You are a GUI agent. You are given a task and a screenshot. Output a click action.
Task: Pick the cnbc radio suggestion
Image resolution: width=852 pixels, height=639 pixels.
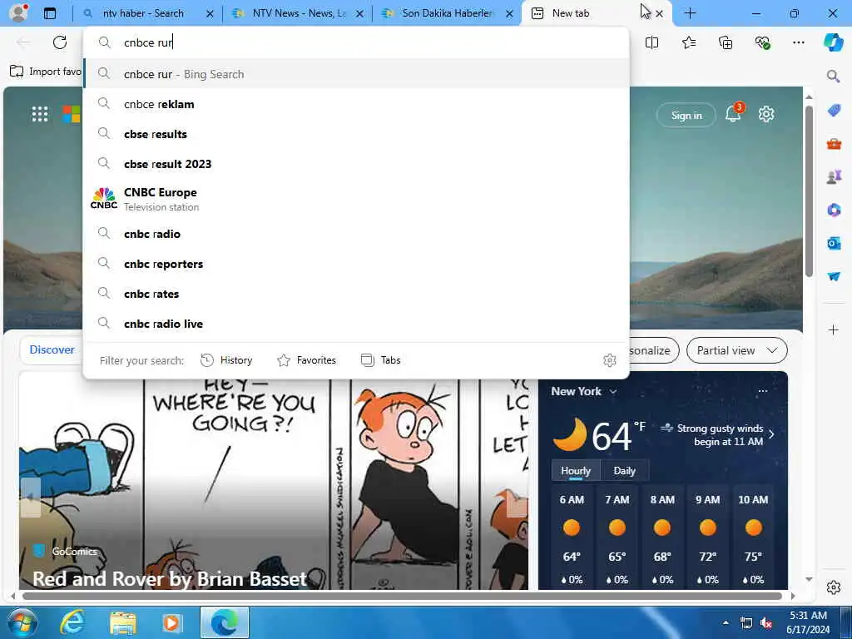356,234
